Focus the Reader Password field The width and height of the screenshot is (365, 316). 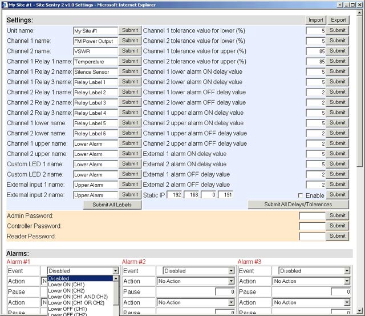(x=312, y=237)
